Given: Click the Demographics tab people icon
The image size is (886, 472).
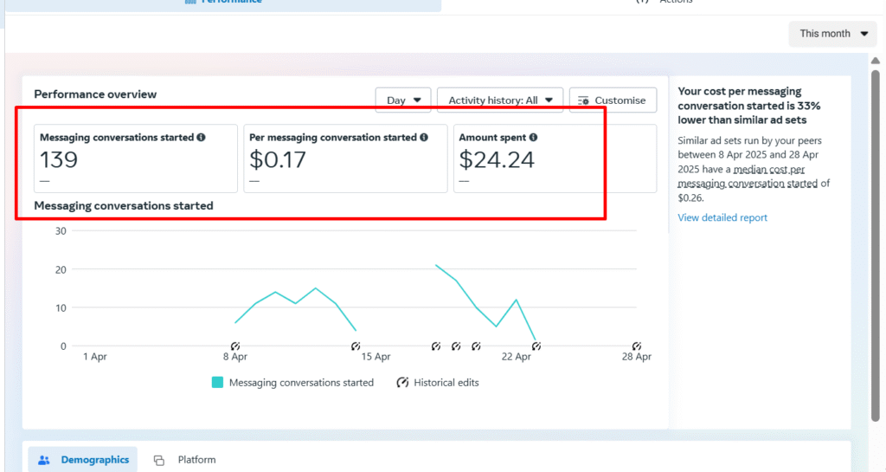Looking at the screenshot, I should 44,460.
